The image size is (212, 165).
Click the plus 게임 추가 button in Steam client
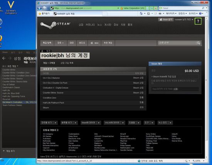pos(9,151)
